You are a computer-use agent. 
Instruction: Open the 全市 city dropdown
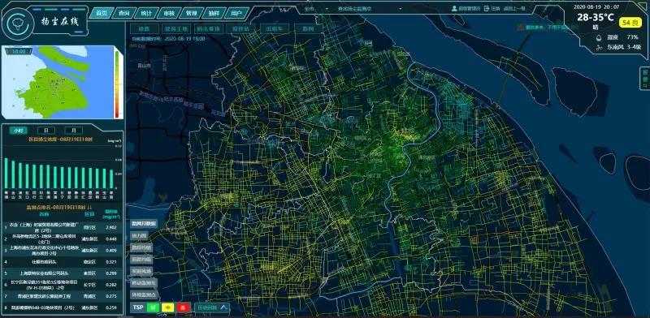[316, 8]
